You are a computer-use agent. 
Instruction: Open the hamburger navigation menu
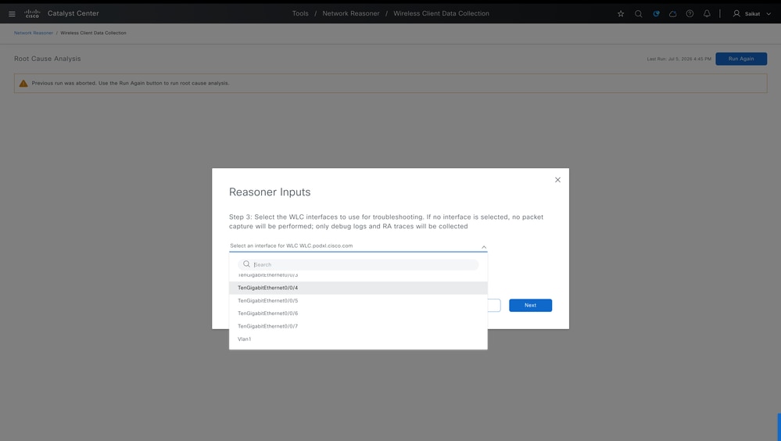12,14
